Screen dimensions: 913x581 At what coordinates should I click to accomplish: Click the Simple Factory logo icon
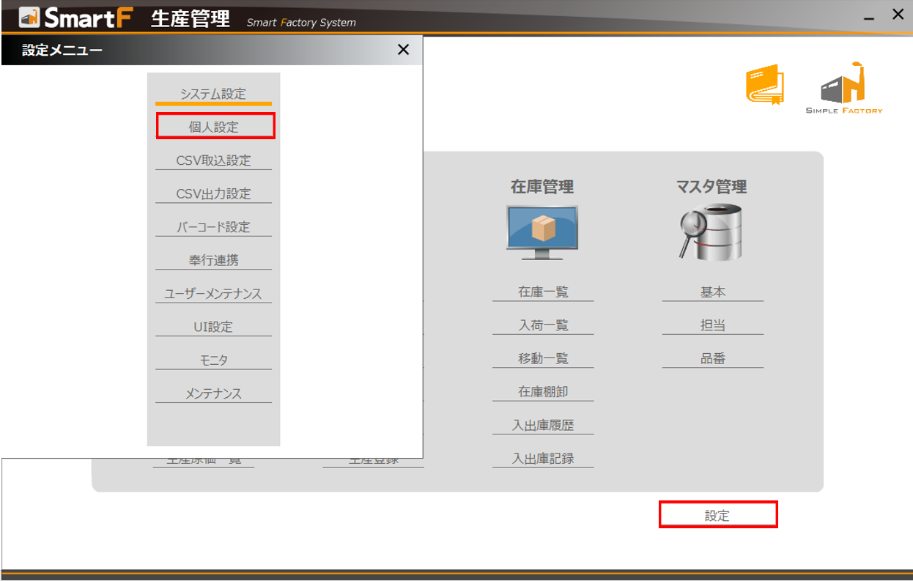point(843,85)
